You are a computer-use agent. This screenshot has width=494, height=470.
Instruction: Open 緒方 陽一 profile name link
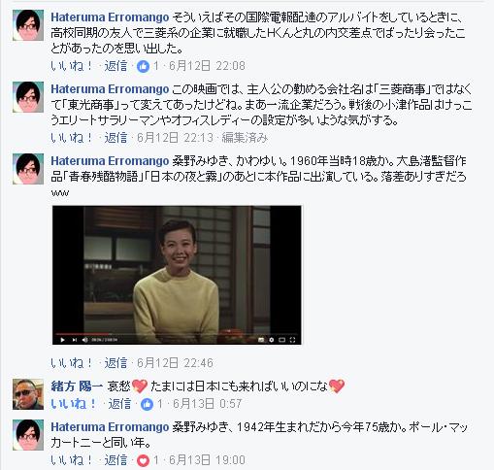click(x=77, y=386)
